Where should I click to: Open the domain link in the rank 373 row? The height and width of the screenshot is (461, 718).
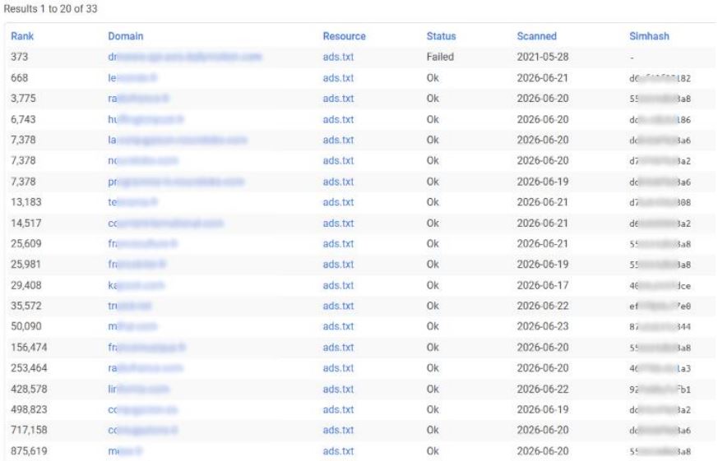[184, 58]
